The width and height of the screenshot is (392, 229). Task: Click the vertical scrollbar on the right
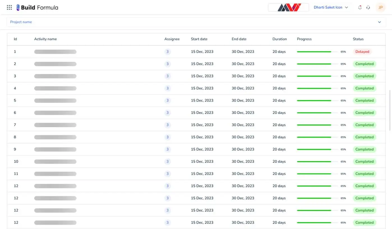click(x=390, y=110)
